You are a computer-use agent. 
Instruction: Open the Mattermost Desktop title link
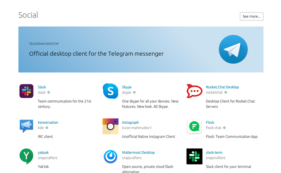138,153
